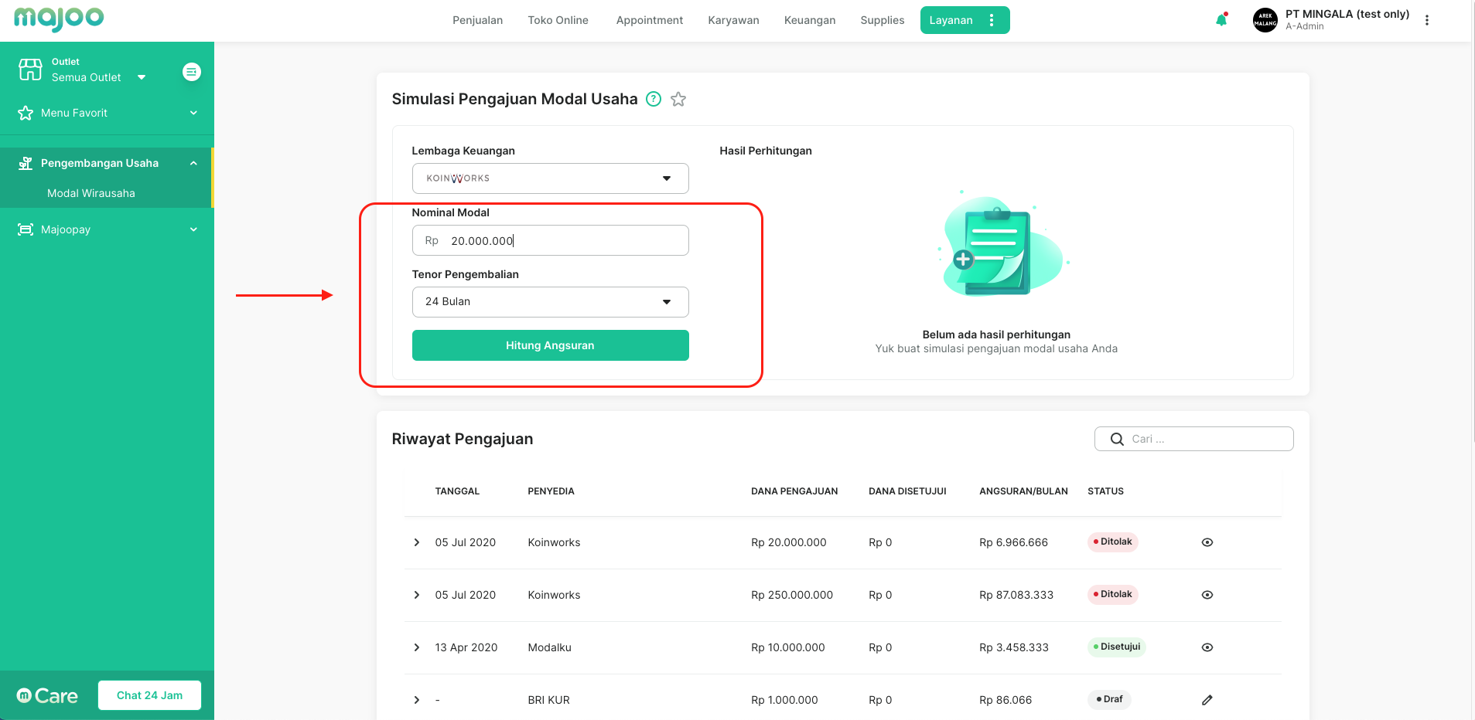Click the PENYEDIA column header
Screen dimensions: 1475x720
pos(551,491)
